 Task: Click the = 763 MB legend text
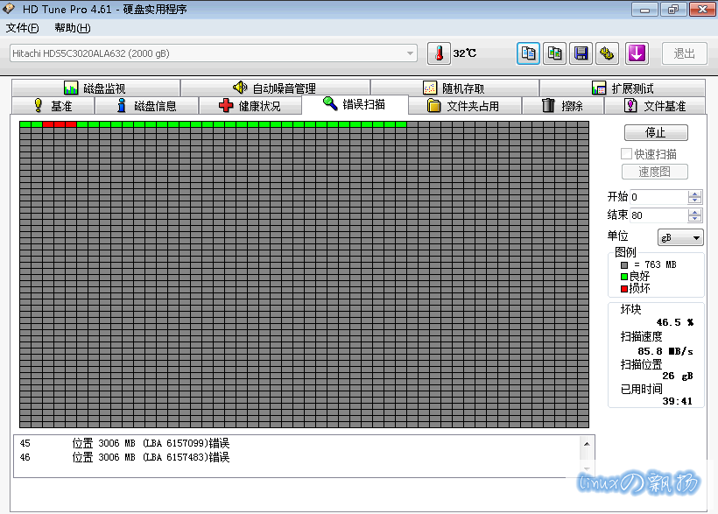coord(655,264)
